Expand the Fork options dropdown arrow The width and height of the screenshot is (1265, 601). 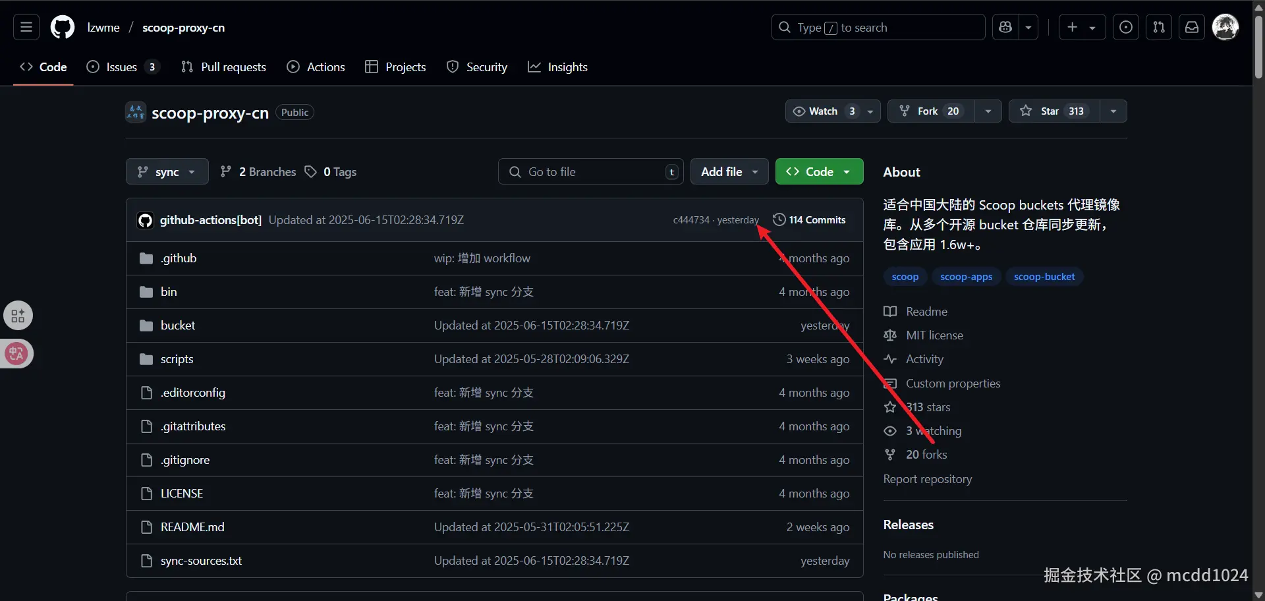[988, 111]
